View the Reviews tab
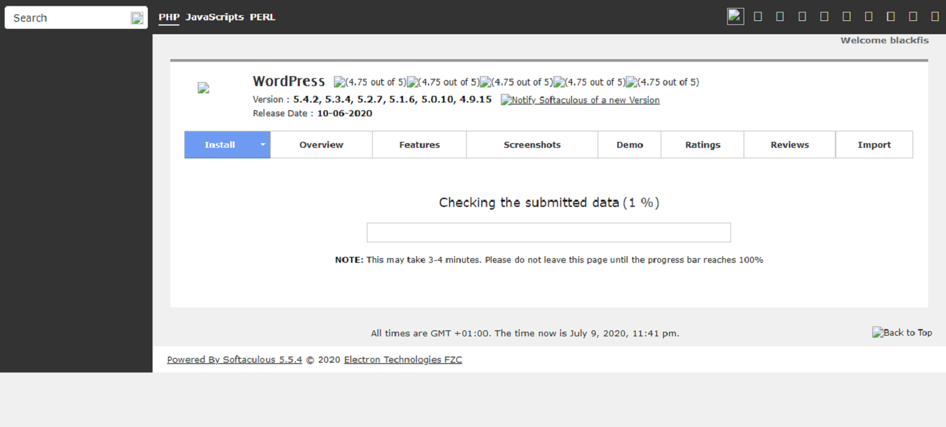Image resolution: width=946 pixels, height=427 pixels. click(789, 145)
